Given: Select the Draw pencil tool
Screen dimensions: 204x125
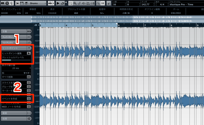Looking at the screenshot, I should click(x=79, y=3).
